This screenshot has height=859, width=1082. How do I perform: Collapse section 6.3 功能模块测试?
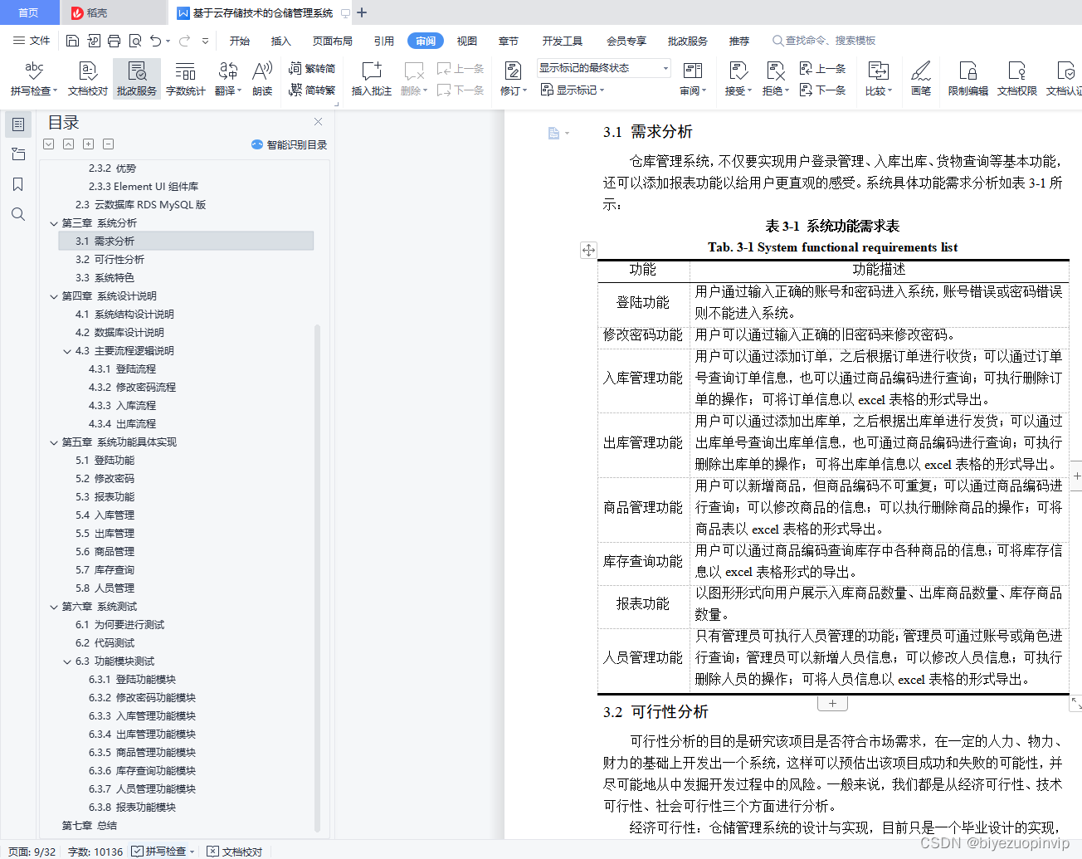(x=67, y=661)
